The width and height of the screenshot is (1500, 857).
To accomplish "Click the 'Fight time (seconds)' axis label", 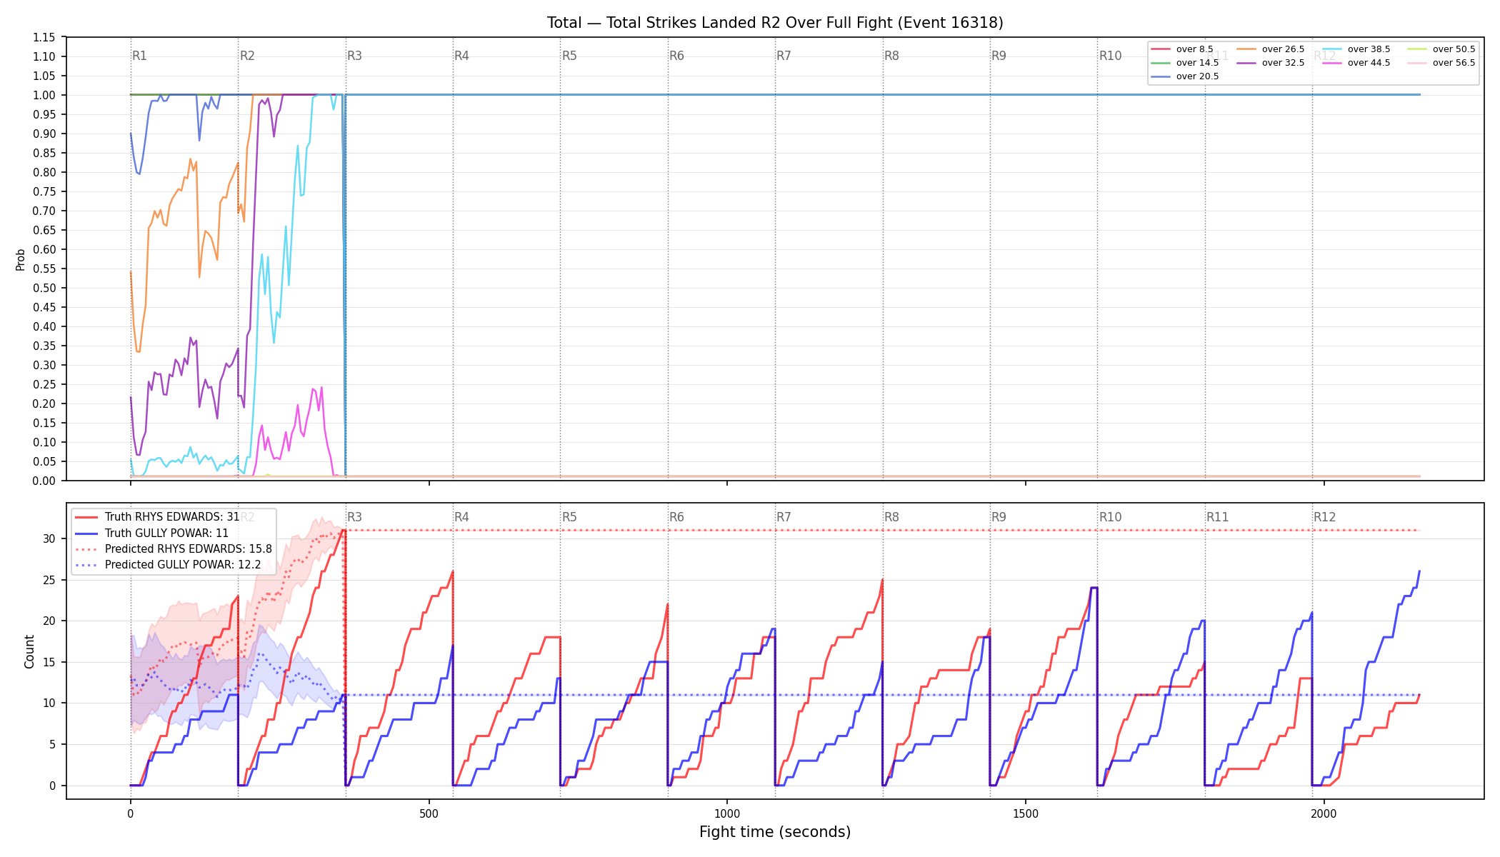I will (775, 832).
